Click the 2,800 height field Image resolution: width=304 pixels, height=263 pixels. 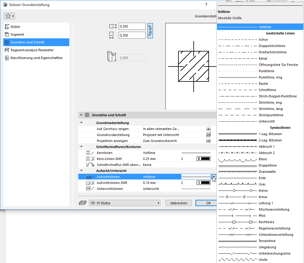point(132,58)
